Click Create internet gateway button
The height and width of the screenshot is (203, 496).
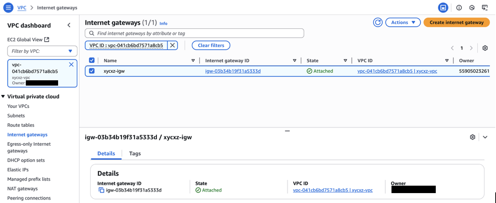457,22
